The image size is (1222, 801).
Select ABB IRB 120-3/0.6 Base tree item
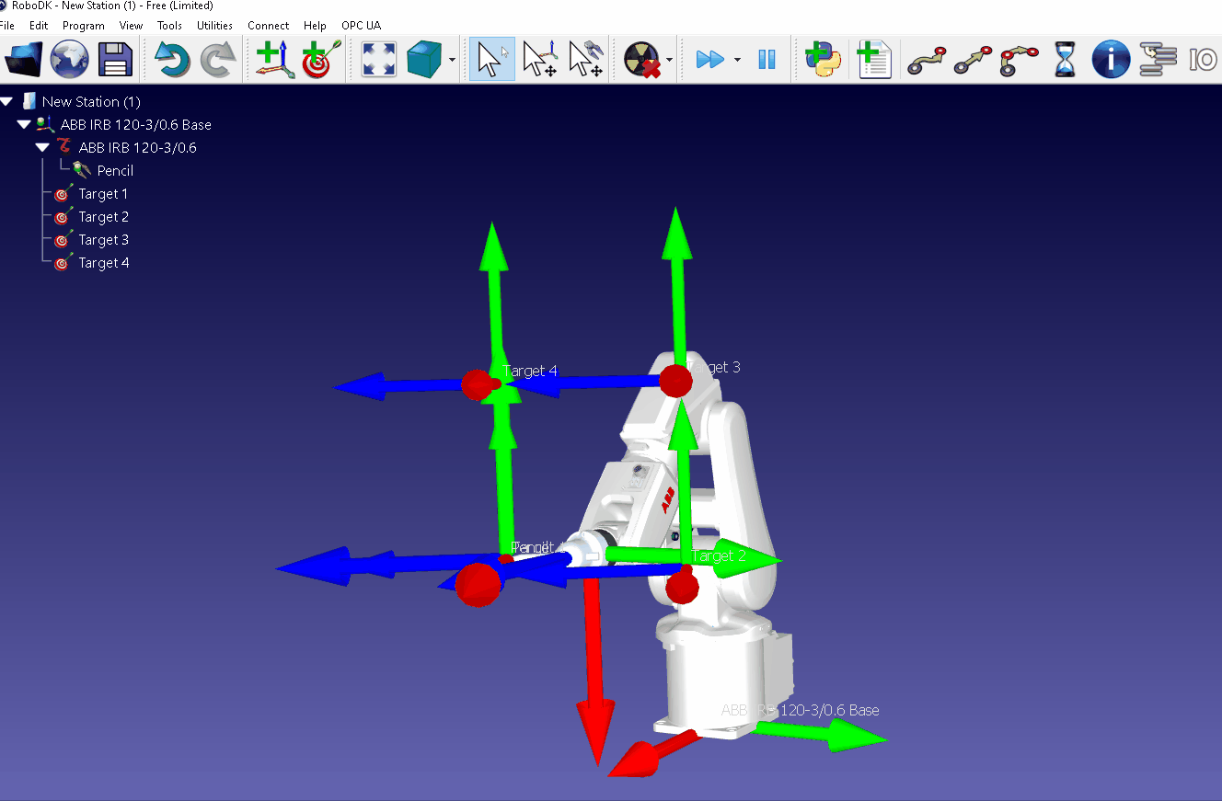pyautogui.click(x=136, y=124)
